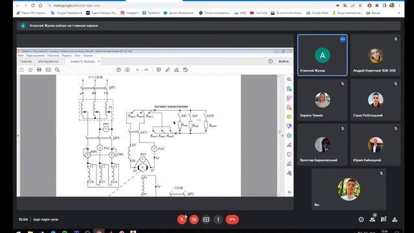Click the Acrobat search magnifier in toolbar
The height and width of the screenshot is (233, 414).
tap(58, 70)
